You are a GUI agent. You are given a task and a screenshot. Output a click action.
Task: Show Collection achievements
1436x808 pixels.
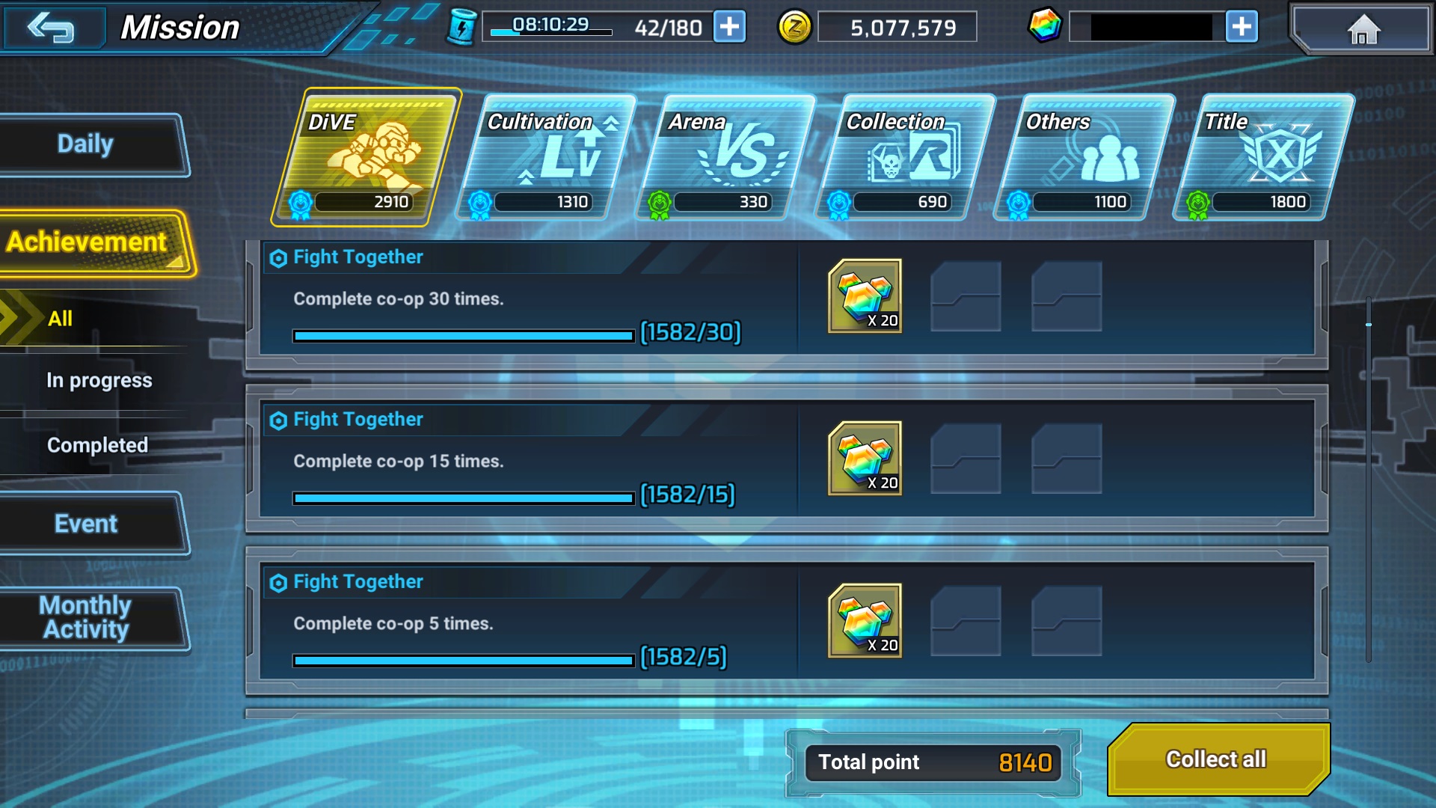[x=905, y=157]
